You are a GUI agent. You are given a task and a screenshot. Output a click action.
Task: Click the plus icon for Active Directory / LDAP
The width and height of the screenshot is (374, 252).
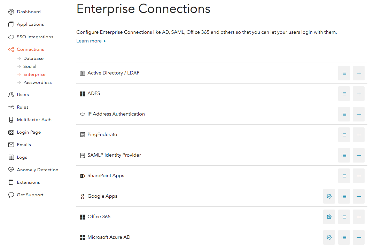click(x=359, y=73)
